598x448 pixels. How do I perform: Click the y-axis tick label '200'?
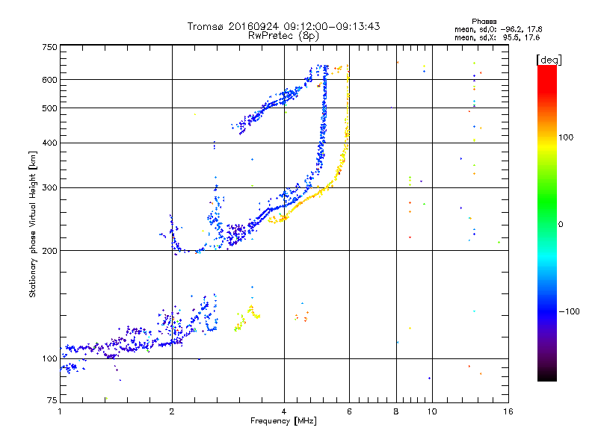(49, 251)
